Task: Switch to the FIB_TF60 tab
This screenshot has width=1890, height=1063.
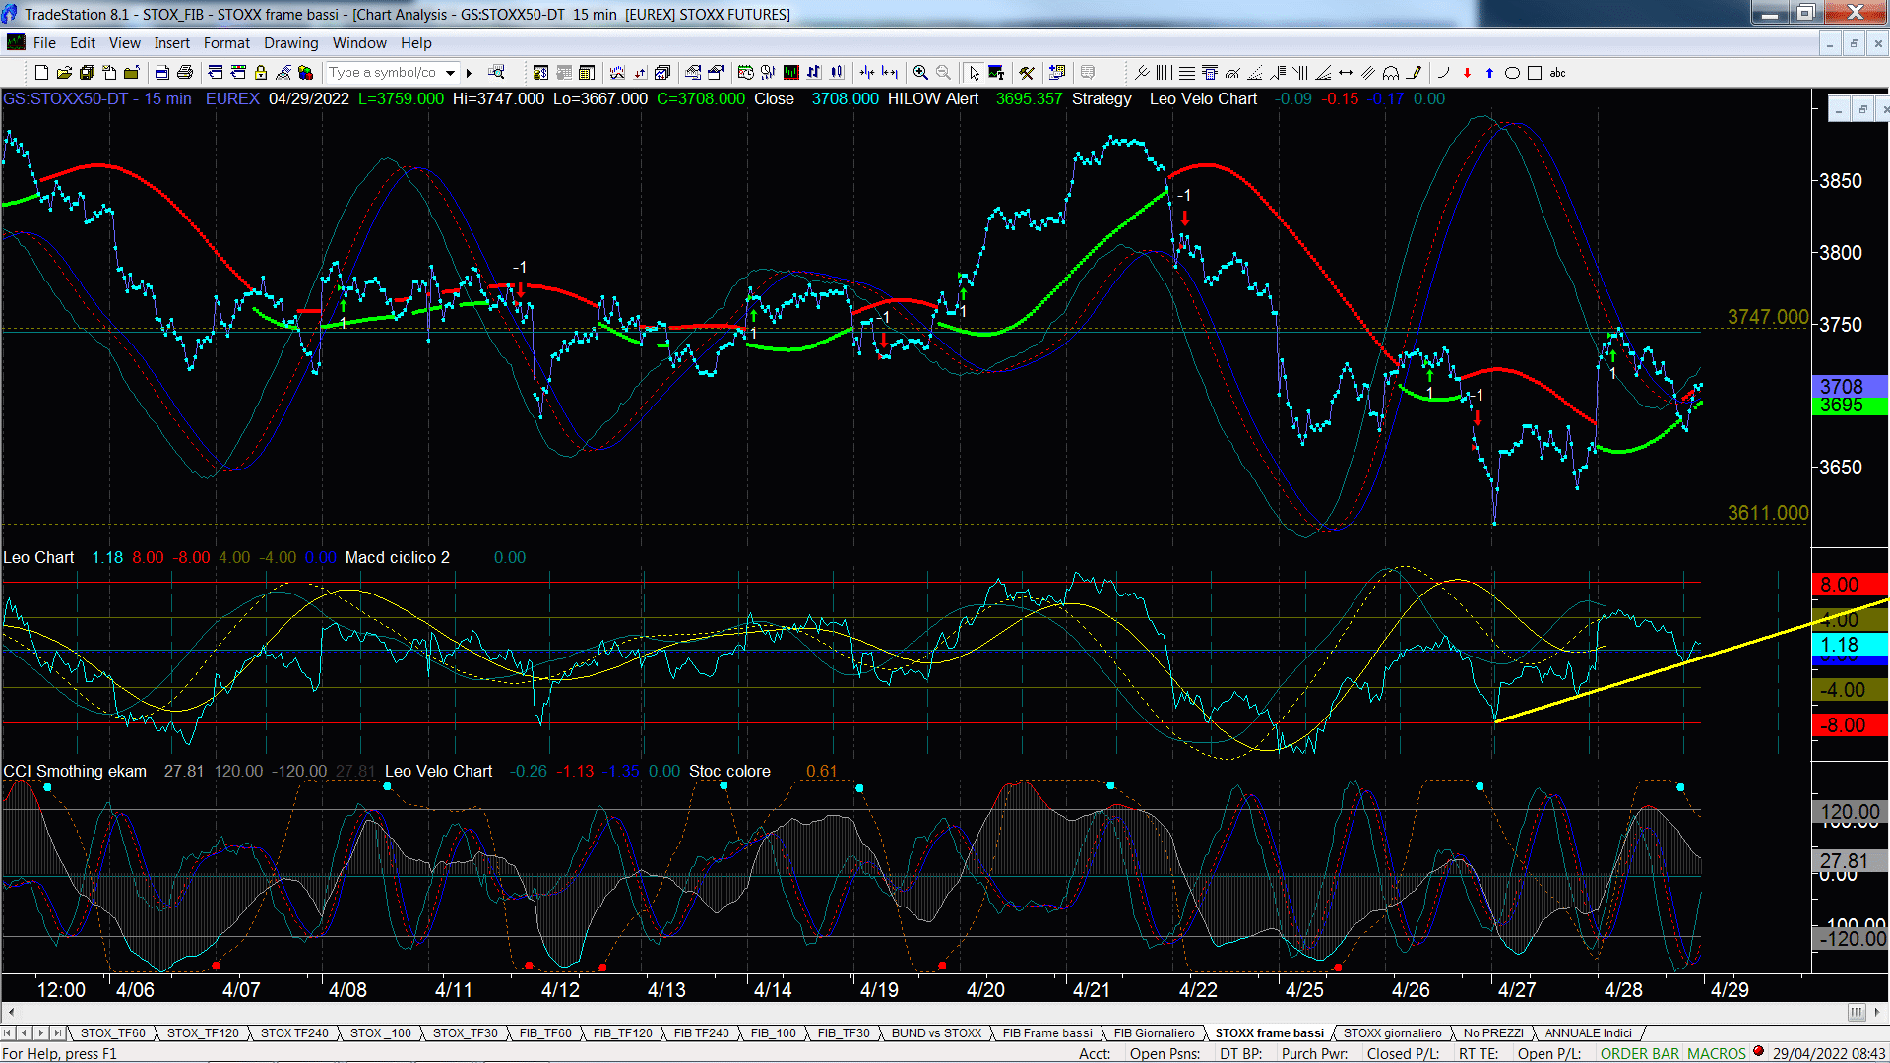Action: click(x=545, y=1032)
